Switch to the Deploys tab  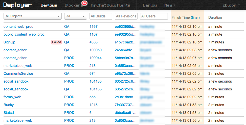(49, 5)
